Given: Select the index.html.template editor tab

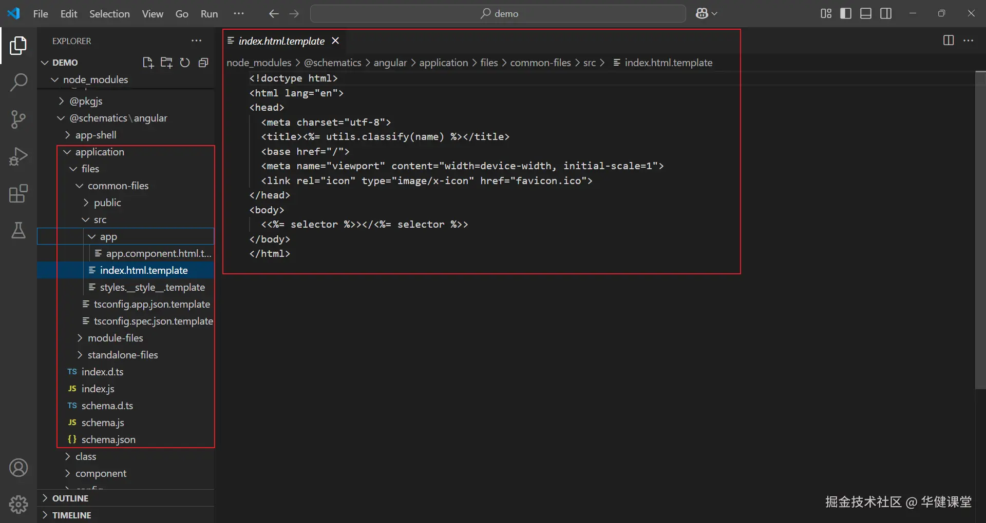Looking at the screenshot, I should (x=281, y=41).
